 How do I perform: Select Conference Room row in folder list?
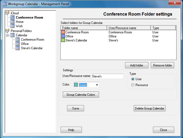click(118, 32)
